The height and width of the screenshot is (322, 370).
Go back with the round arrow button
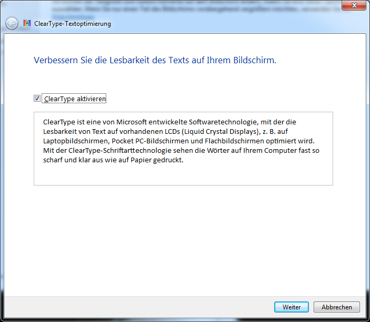point(12,23)
